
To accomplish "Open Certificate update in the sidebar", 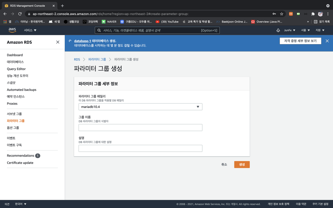I will pos(20,163).
